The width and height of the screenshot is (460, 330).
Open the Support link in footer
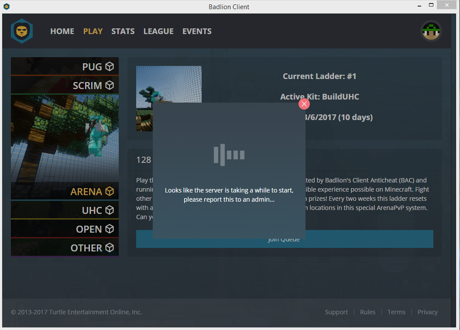tap(336, 312)
